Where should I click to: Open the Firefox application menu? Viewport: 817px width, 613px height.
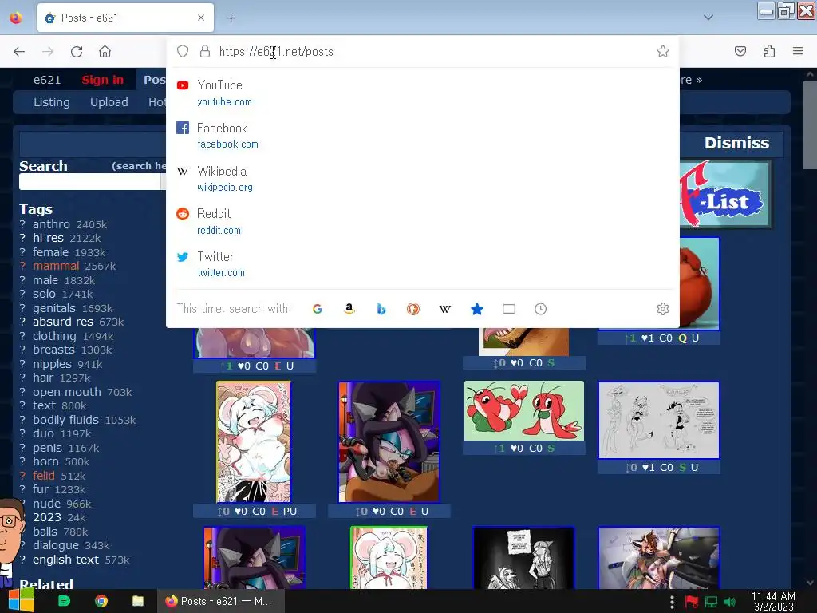coord(797,51)
